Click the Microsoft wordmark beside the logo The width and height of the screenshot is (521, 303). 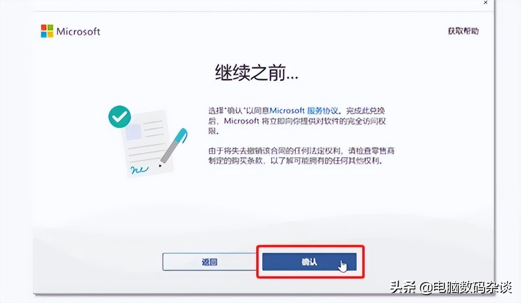coord(78,32)
